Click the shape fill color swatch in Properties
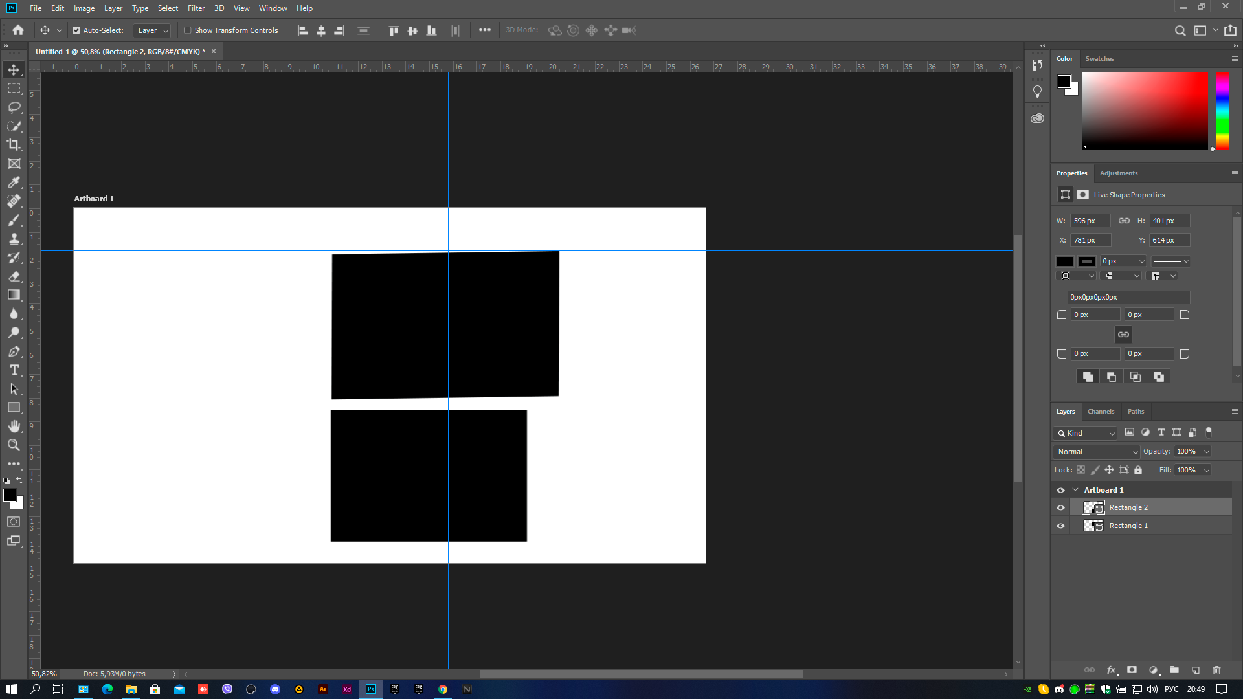Viewport: 1243px width, 699px height. point(1065,261)
